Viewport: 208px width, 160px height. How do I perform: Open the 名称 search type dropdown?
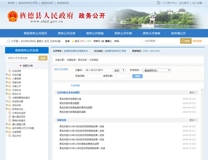[x=120, y=70]
